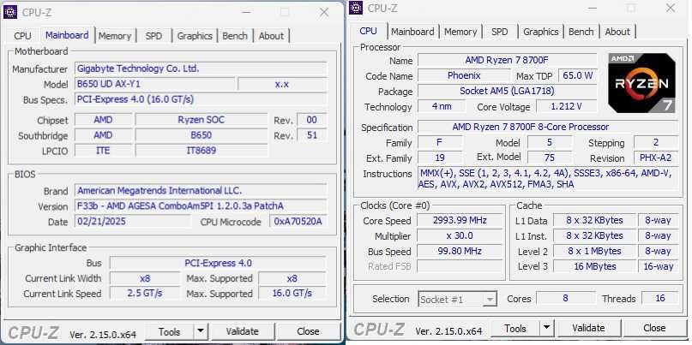The width and height of the screenshot is (692, 345).
Task: Close the left CPU-Z window with X
Action: [x=324, y=12]
